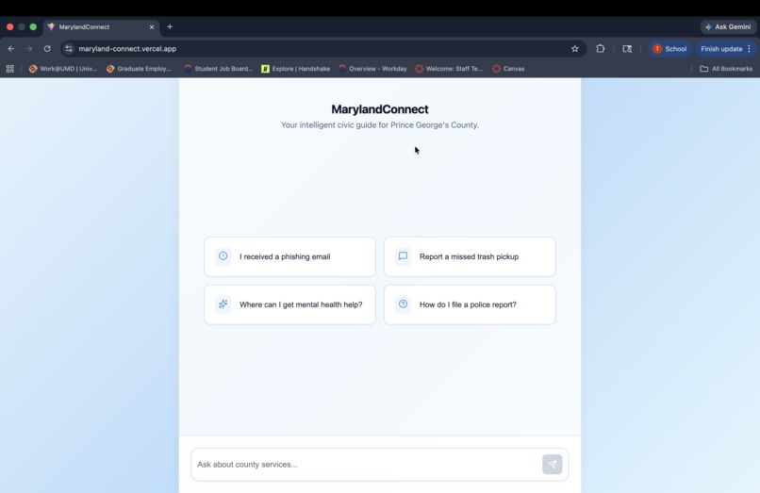Open the Overview - Workday bookmark
This screenshot has width=760, height=493.
tap(372, 69)
